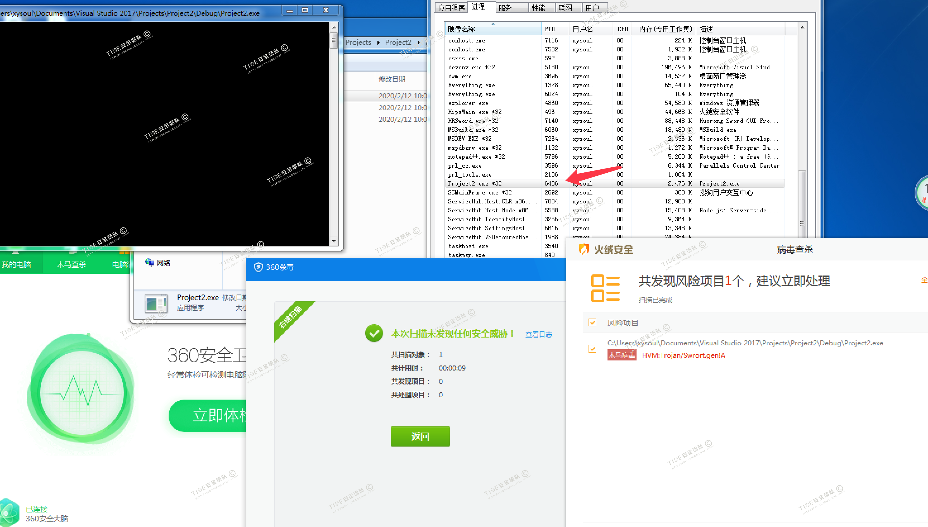Toggle the 风险项目 select-all checkbox
The width and height of the screenshot is (928, 527).
(592, 322)
